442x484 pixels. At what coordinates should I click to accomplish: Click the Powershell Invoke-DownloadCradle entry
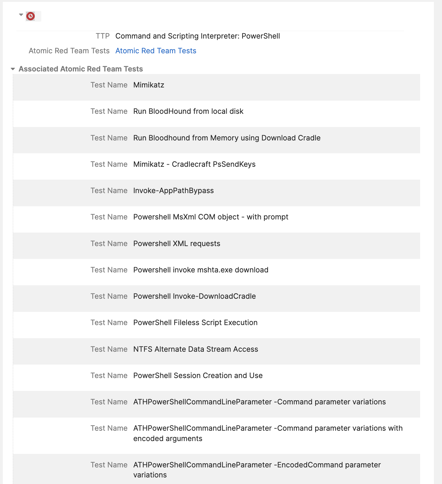coord(194,296)
